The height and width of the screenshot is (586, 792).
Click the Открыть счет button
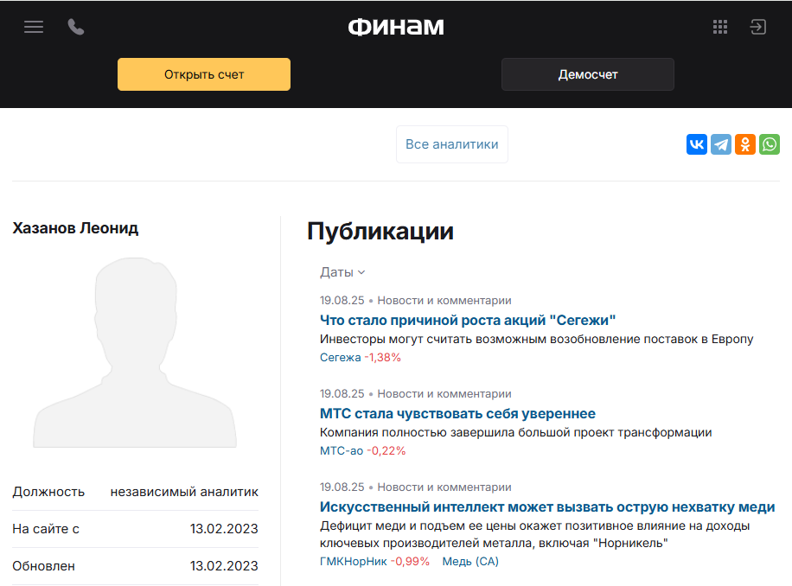pos(204,74)
